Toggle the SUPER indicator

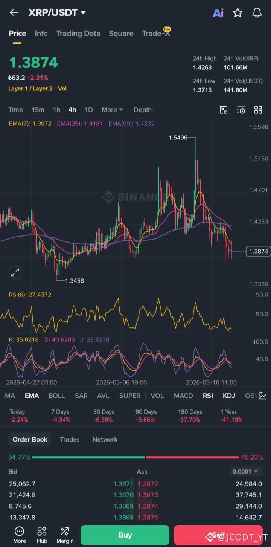click(130, 396)
